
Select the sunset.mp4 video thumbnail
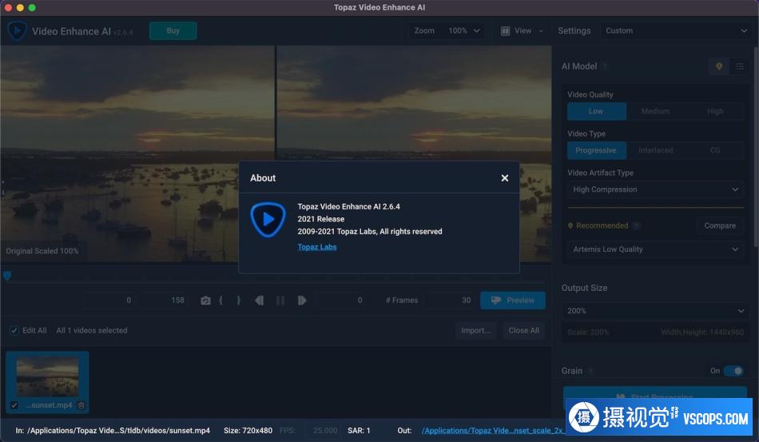[x=47, y=377]
